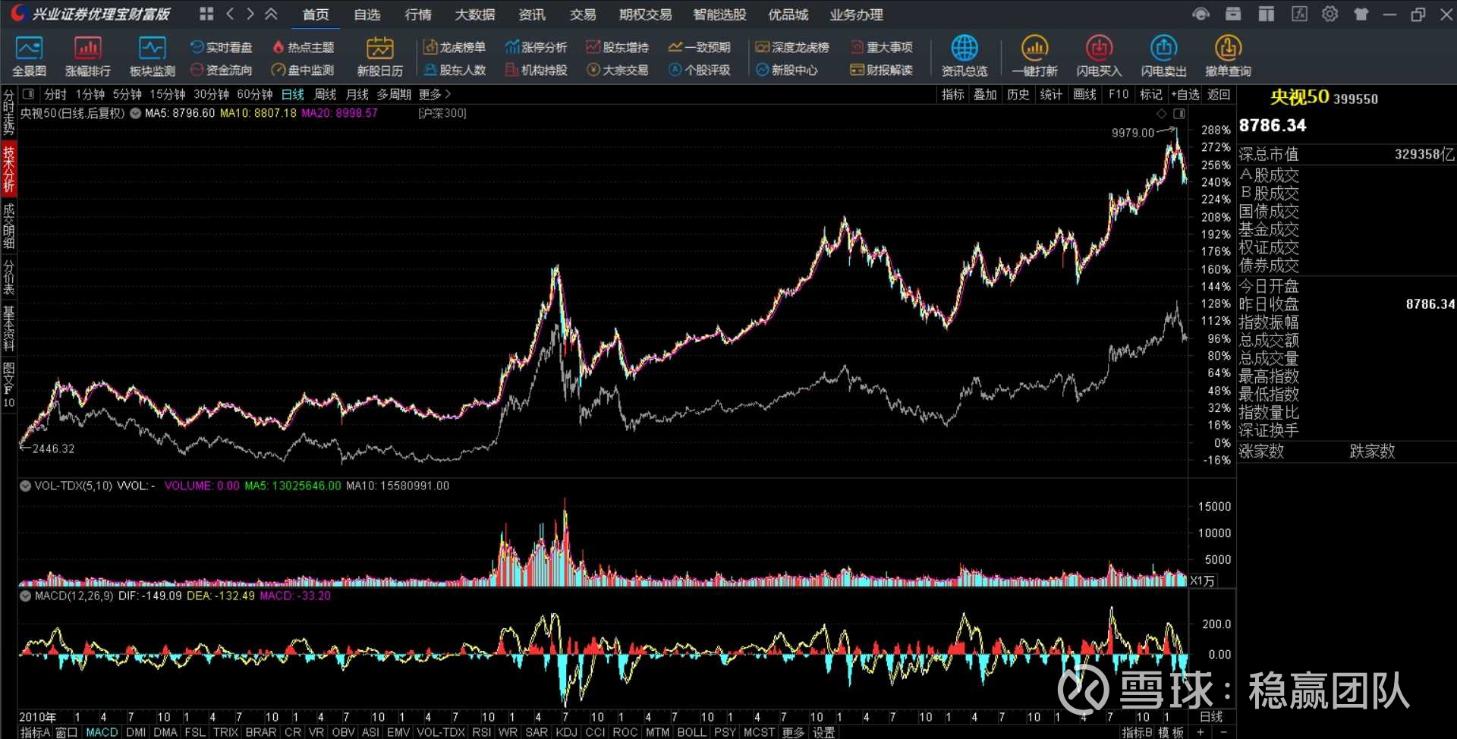Switch to 周线 weekly period
This screenshot has width=1457, height=739.
(x=325, y=94)
